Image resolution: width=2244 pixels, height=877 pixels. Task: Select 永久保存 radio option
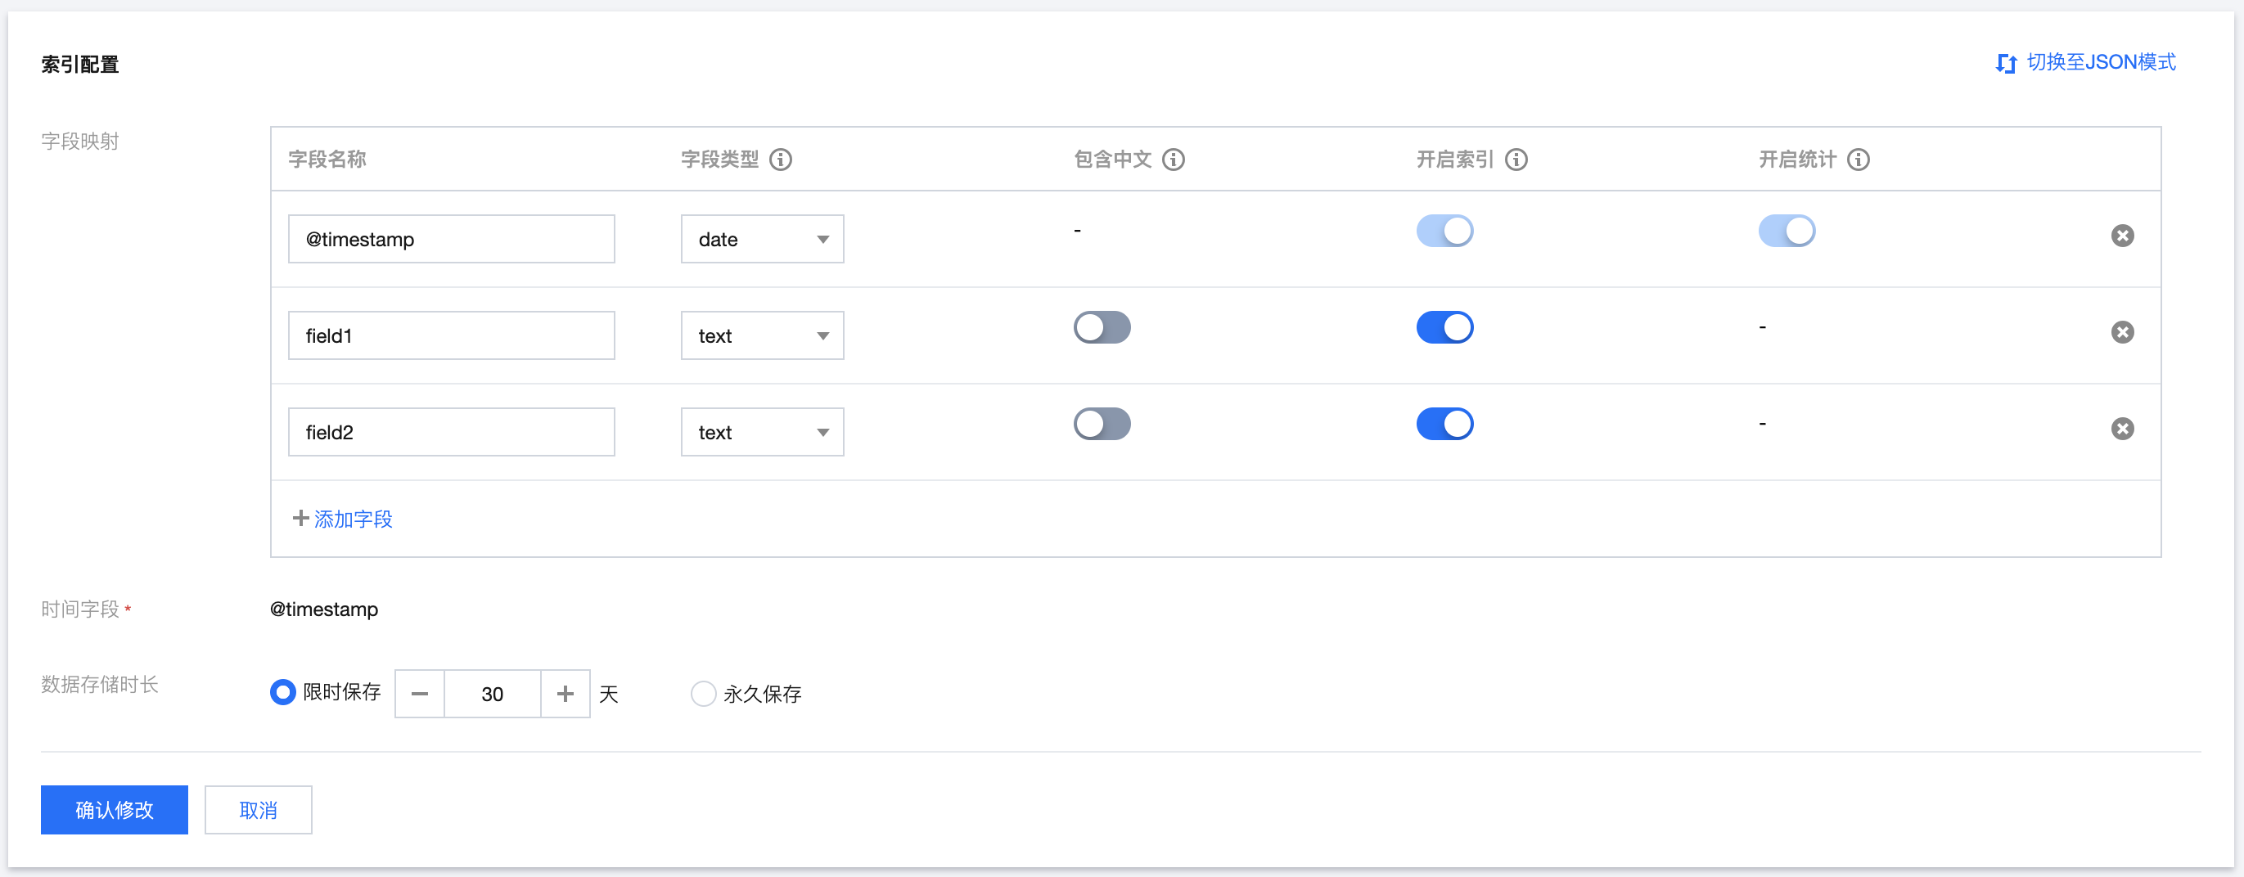point(703,694)
